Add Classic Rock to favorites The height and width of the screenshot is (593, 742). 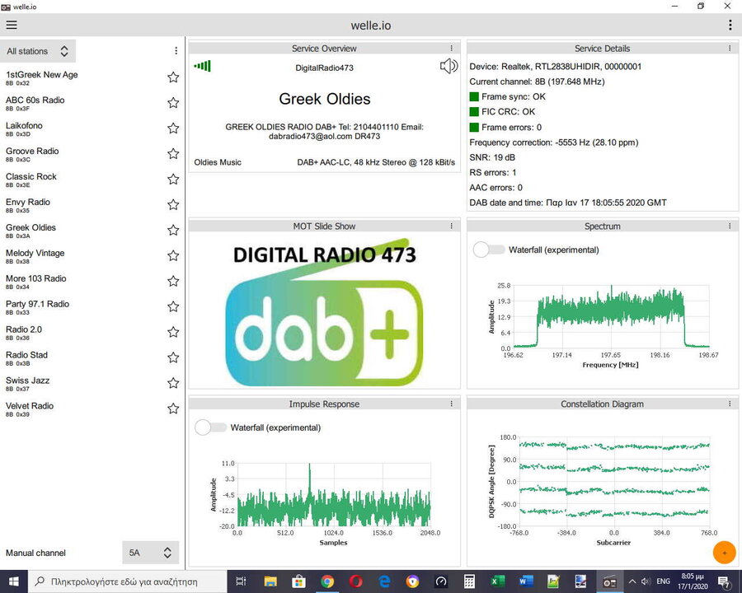click(173, 180)
